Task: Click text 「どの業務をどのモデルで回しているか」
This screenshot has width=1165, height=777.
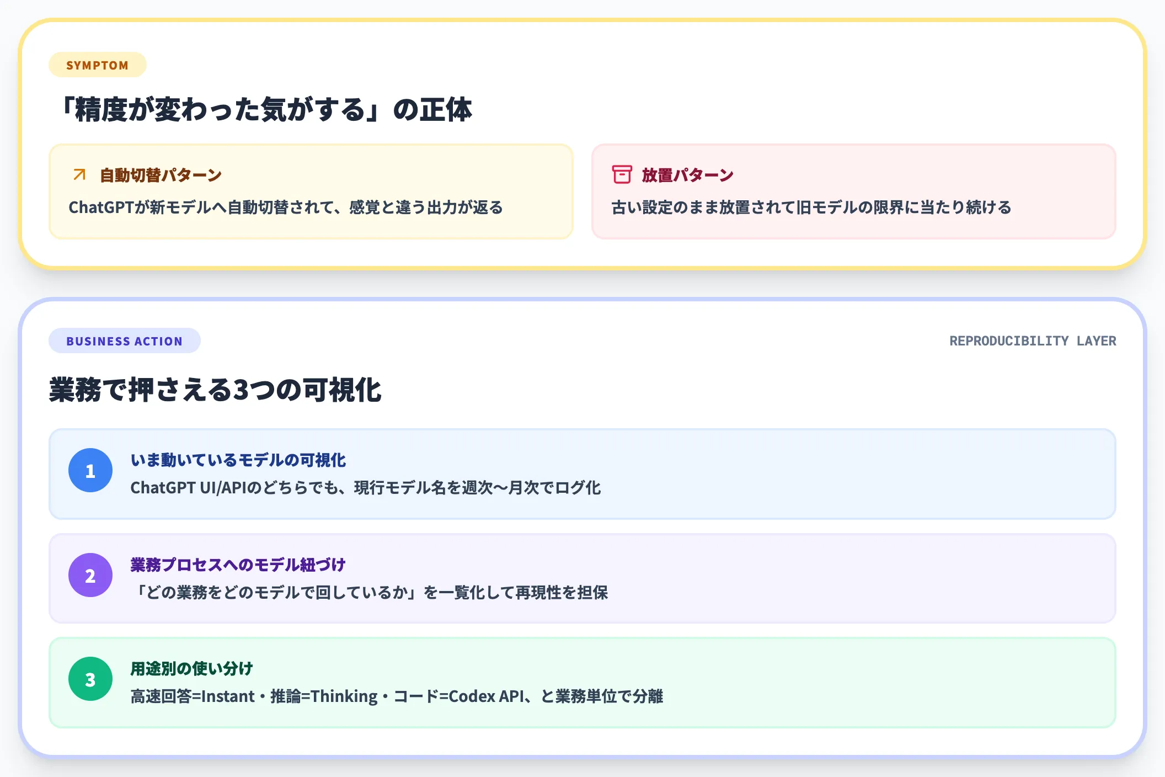Action: pos(276,593)
